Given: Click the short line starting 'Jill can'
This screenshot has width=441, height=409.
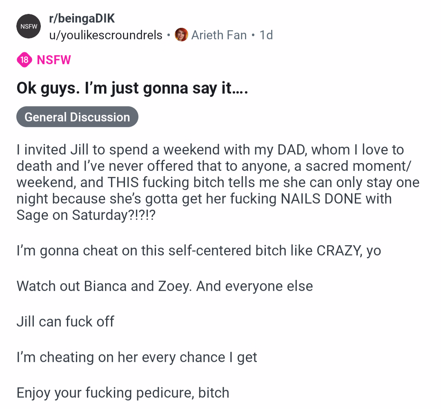Looking at the screenshot, I should (65, 322).
